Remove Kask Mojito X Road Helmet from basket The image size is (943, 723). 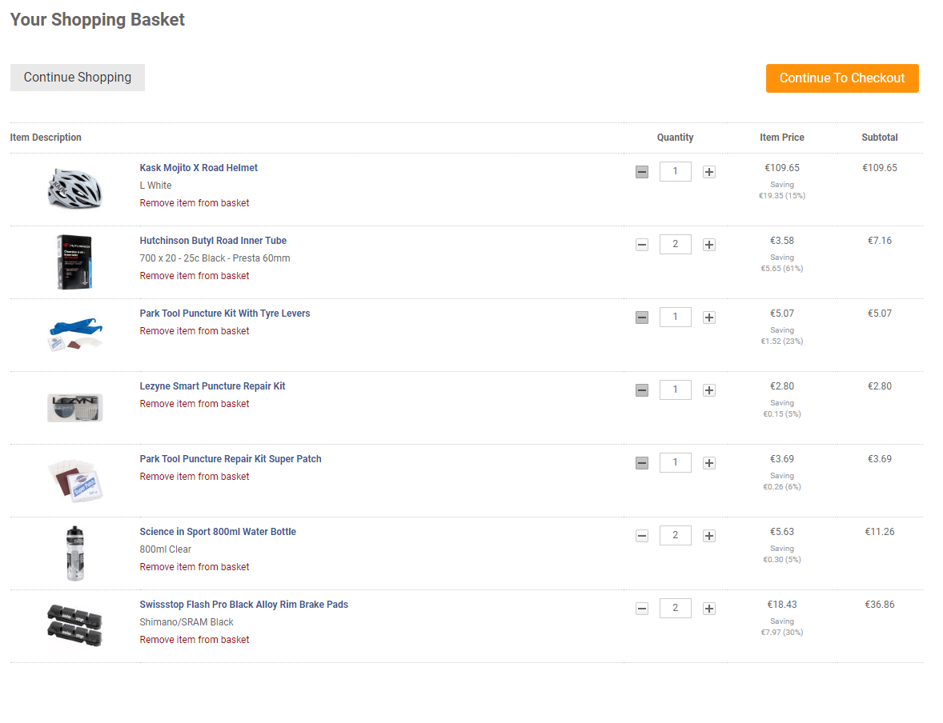pos(195,203)
